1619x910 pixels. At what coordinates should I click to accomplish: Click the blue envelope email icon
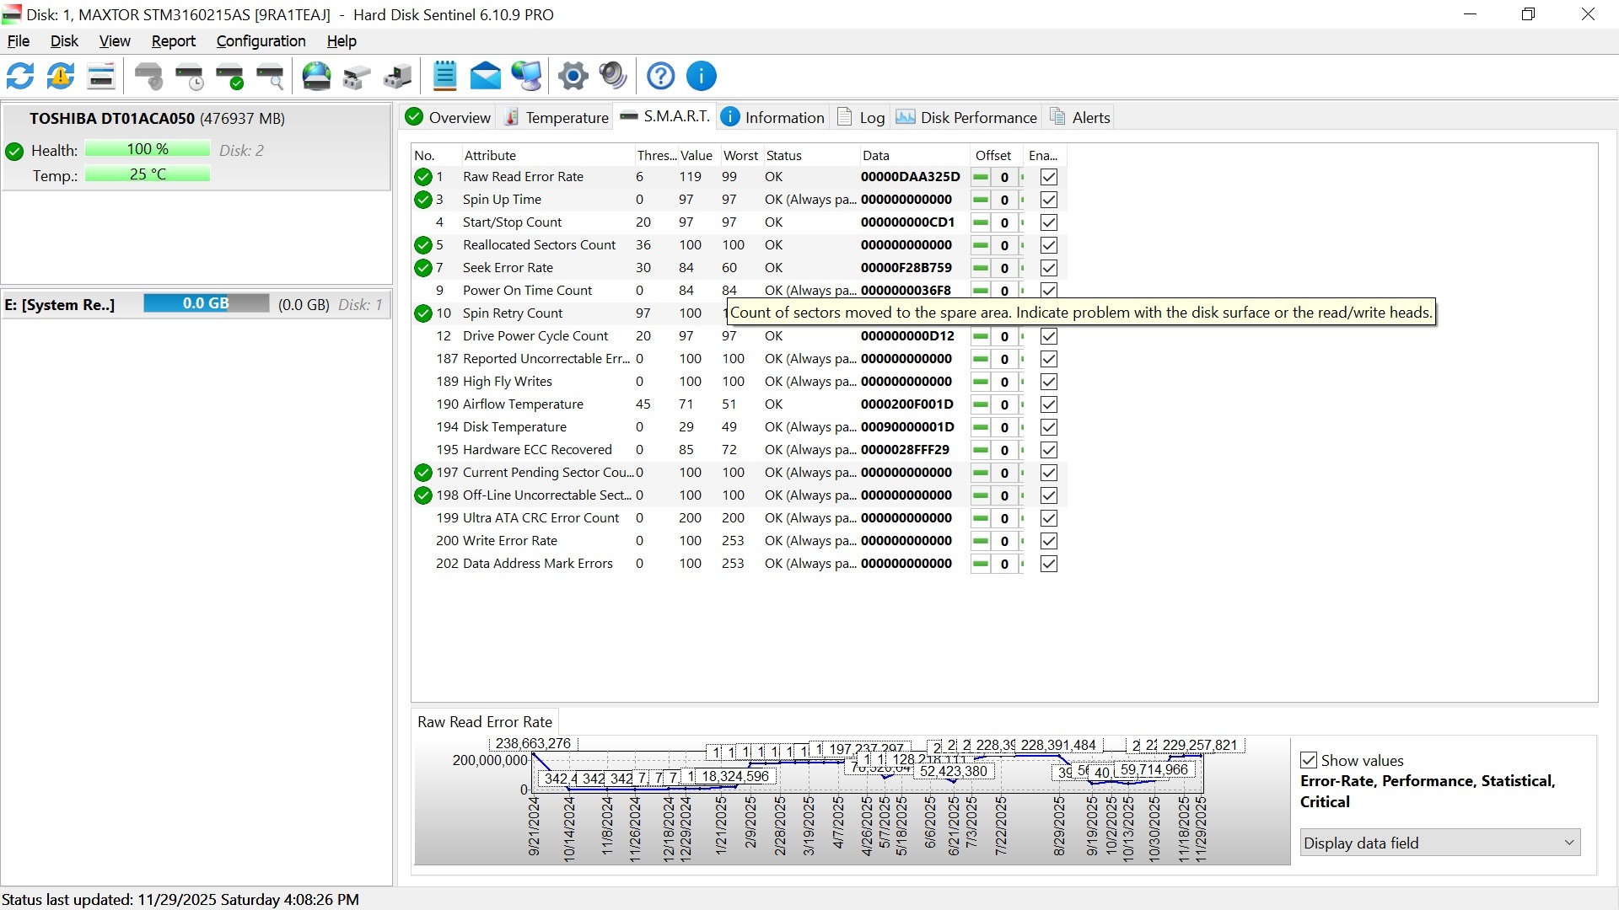(x=485, y=76)
